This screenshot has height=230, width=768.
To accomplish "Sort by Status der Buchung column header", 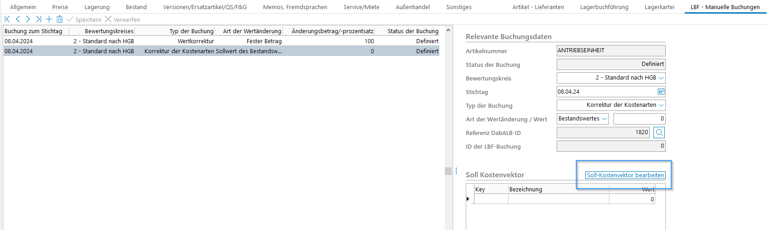I will [x=412, y=31].
